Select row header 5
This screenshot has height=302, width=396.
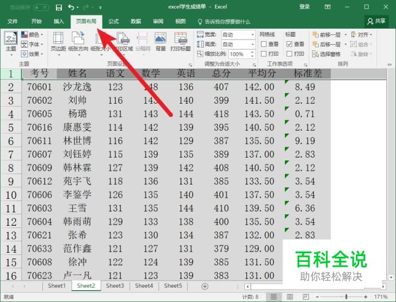point(11,127)
